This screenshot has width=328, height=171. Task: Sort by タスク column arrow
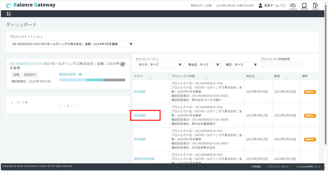coord(151,78)
